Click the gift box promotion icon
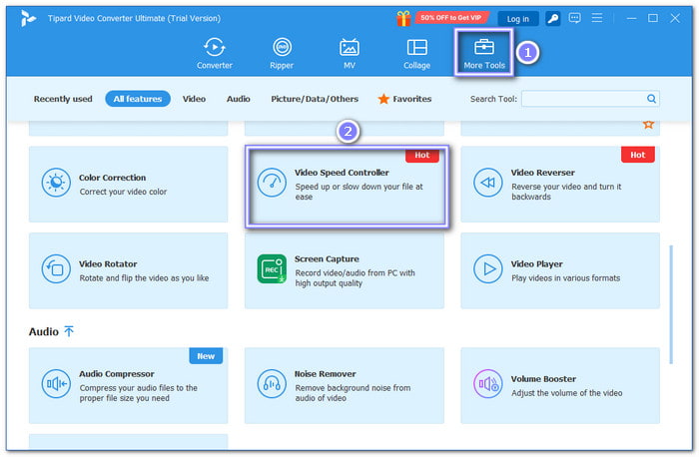This screenshot has height=457, width=699. (x=403, y=18)
